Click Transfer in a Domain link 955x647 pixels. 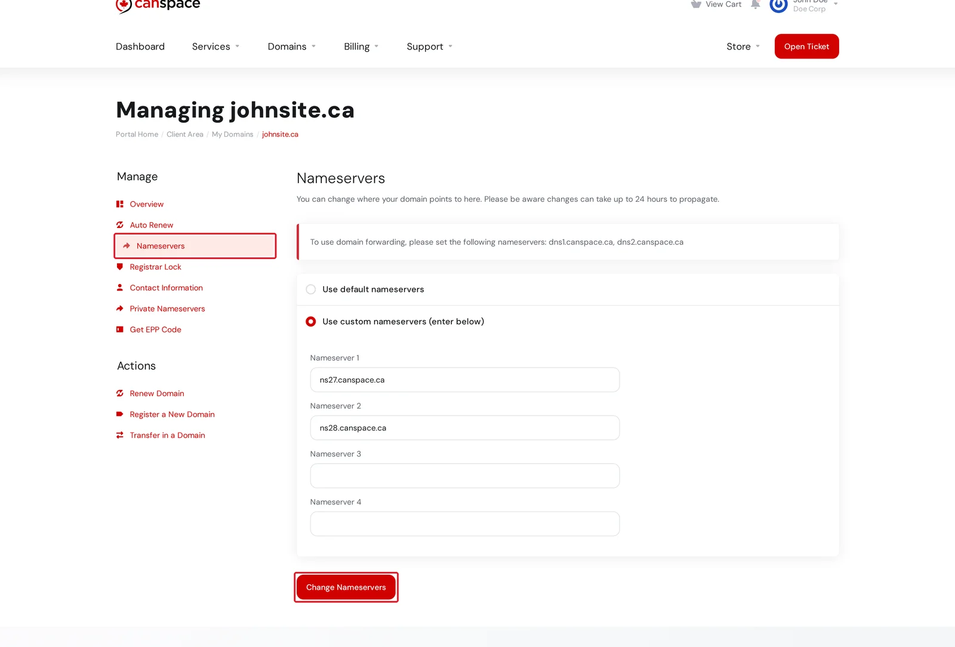point(168,435)
